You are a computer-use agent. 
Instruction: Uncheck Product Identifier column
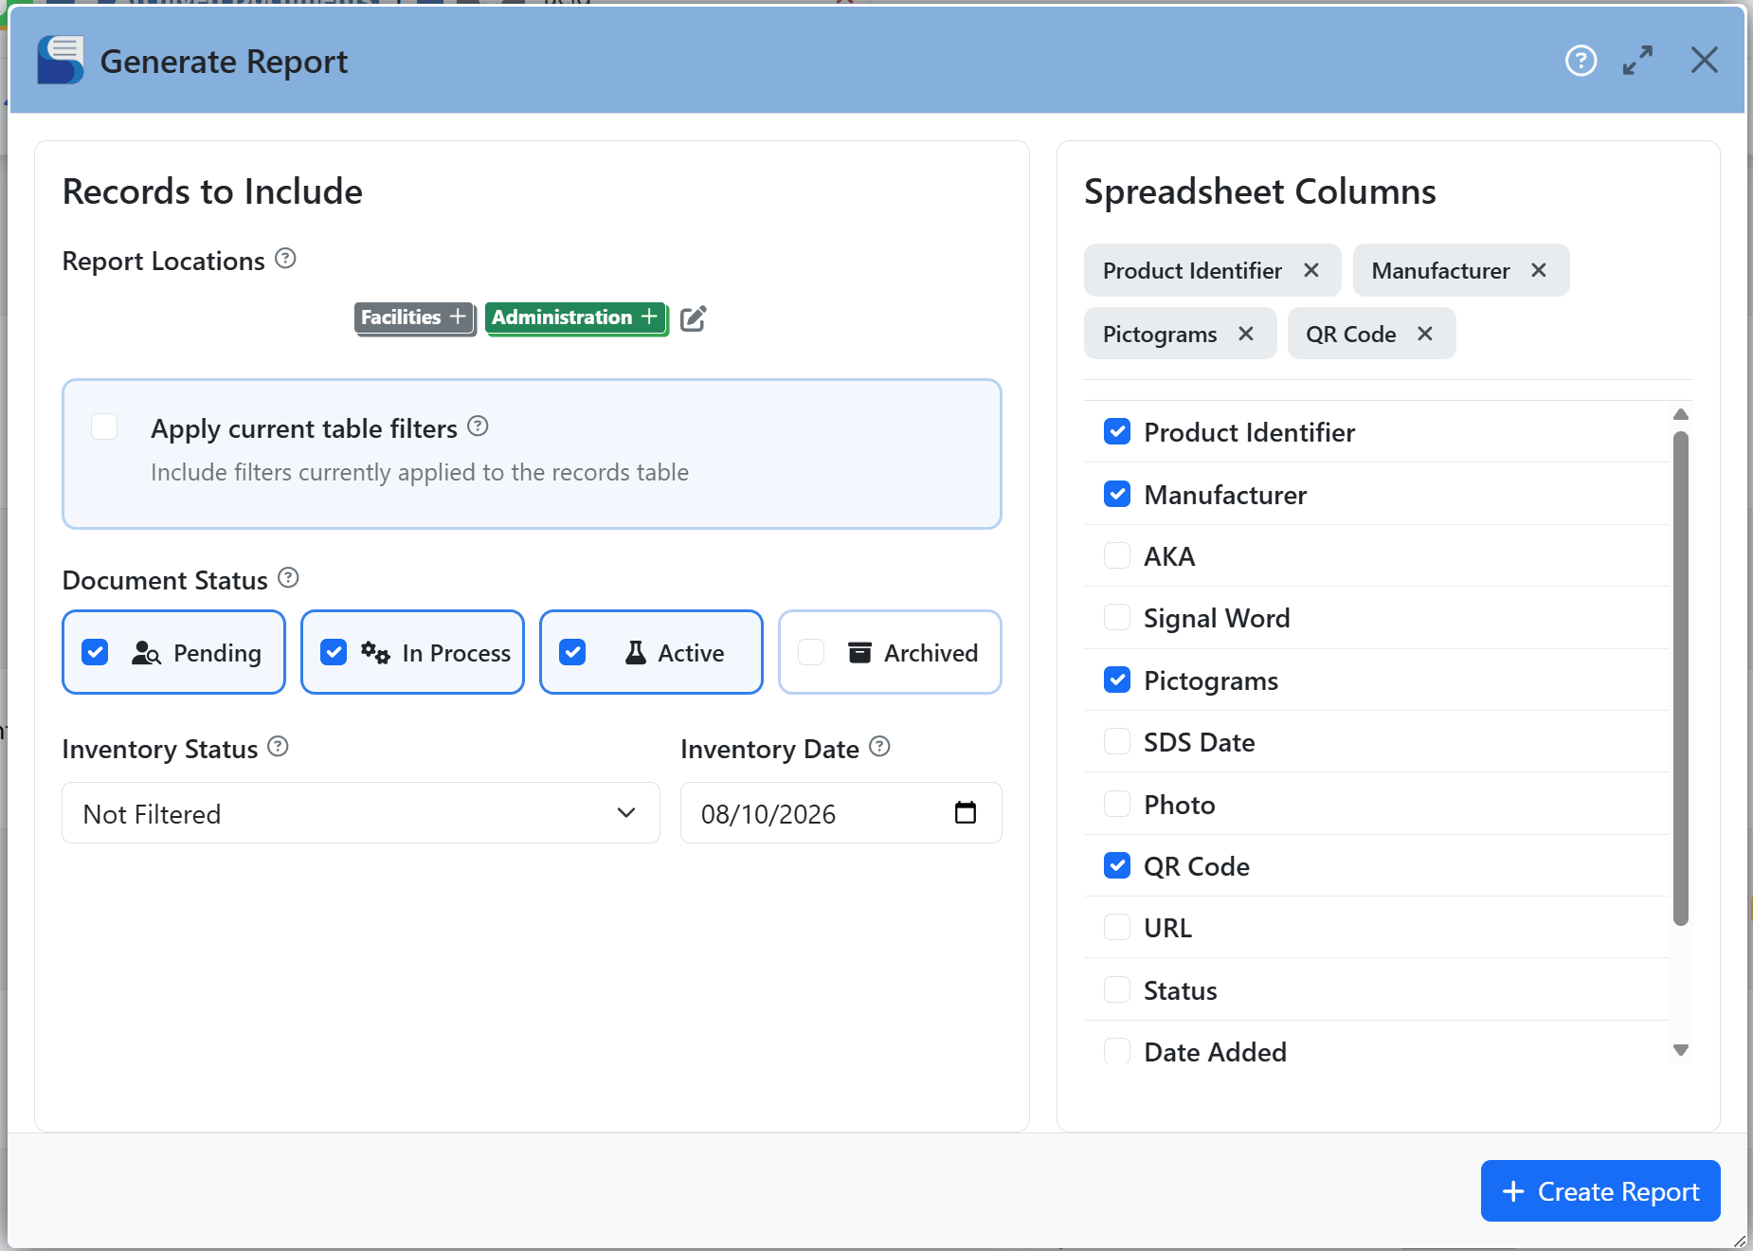point(1117,432)
